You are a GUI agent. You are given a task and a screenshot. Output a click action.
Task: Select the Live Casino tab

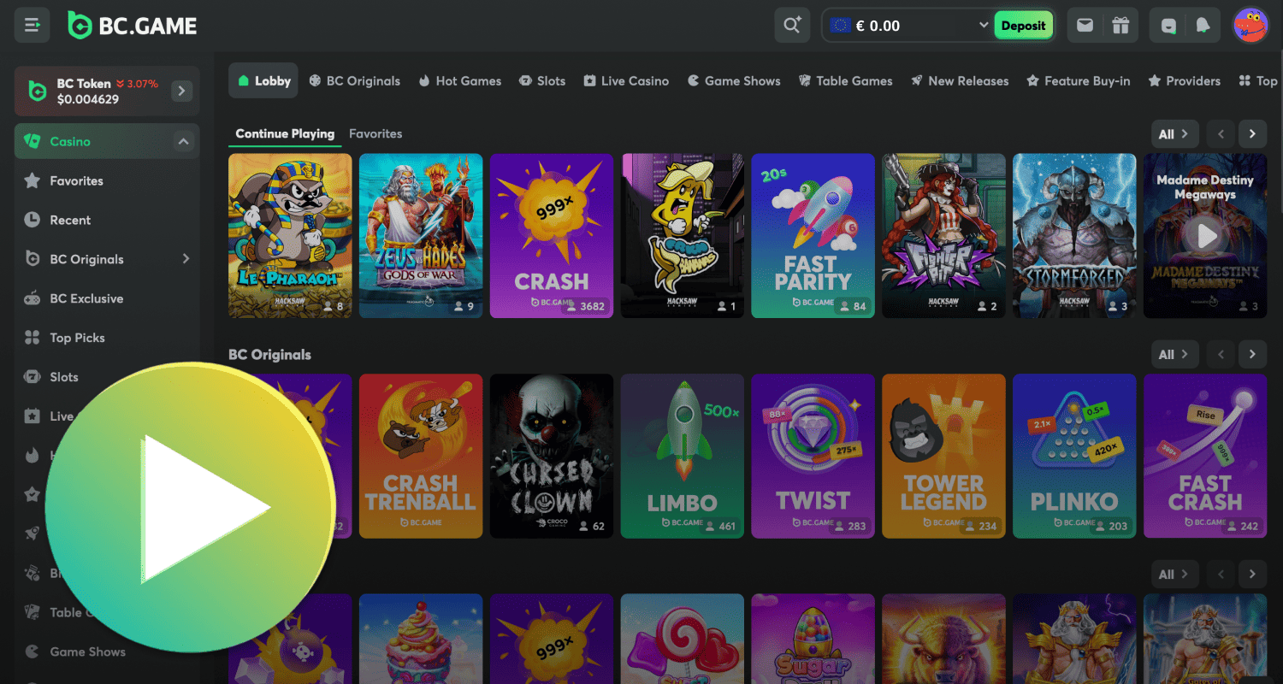[626, 80]
